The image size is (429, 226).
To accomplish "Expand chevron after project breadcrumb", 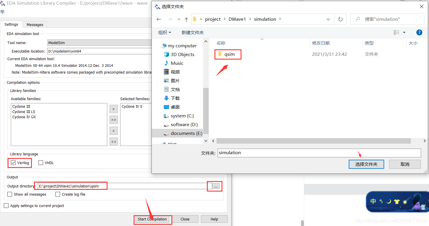I will click(x=225, y=19).
